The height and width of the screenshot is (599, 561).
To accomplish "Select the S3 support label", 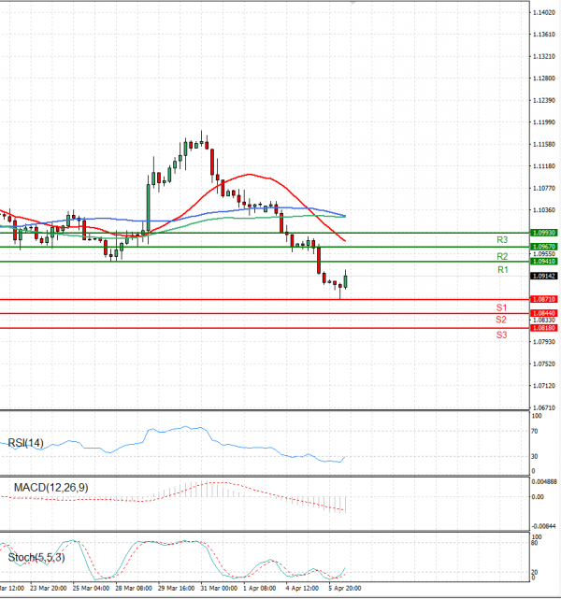I will (502, 334).
